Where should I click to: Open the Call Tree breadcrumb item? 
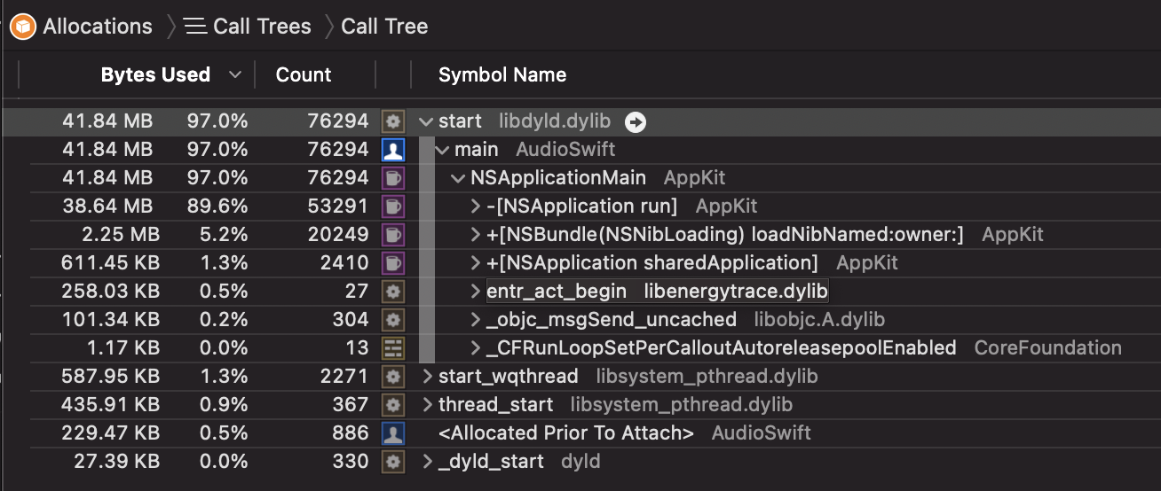(x=384, y=27)
